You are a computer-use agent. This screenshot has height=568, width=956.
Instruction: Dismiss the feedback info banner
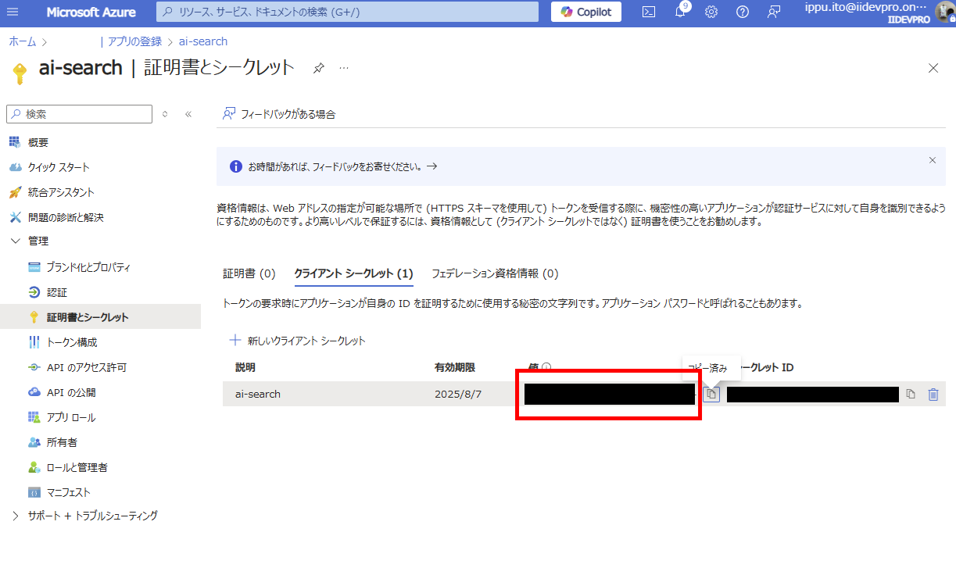[932, 160]
